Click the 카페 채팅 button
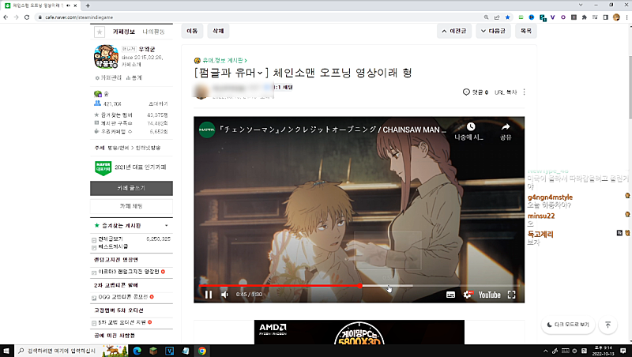The width and height of the screenshot is (632, 357). (x=131, y=206)
